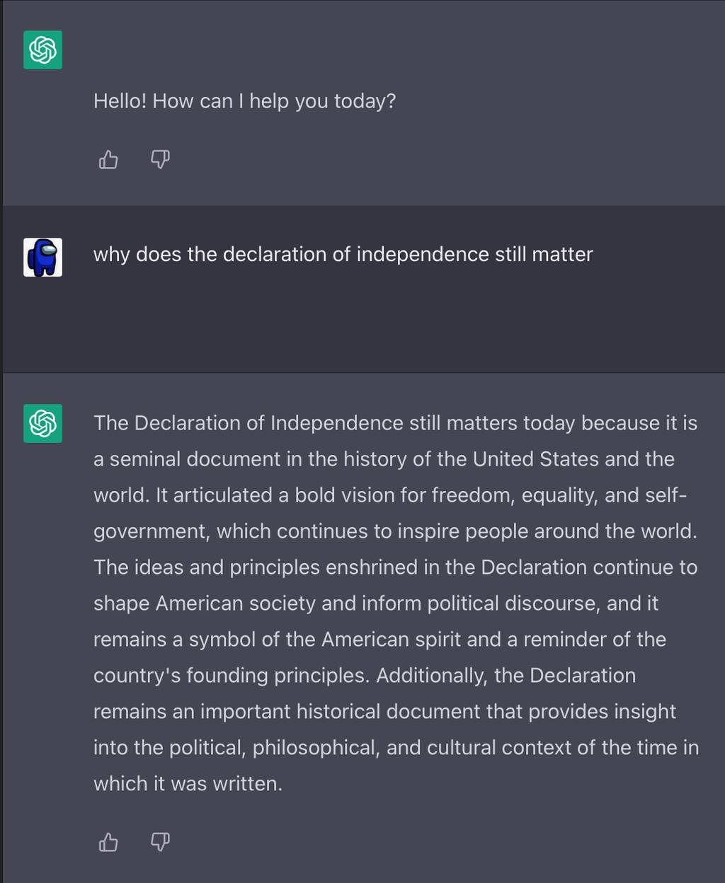The height and width of the screenshot is (883, 725).
Task: Click the blue crewmate user avatar
Action: tap(42, 257)
